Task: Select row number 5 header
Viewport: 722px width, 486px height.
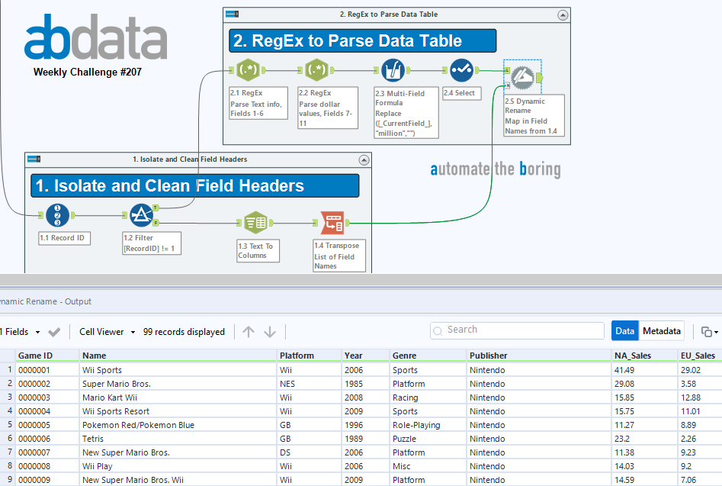Action: 8,425
